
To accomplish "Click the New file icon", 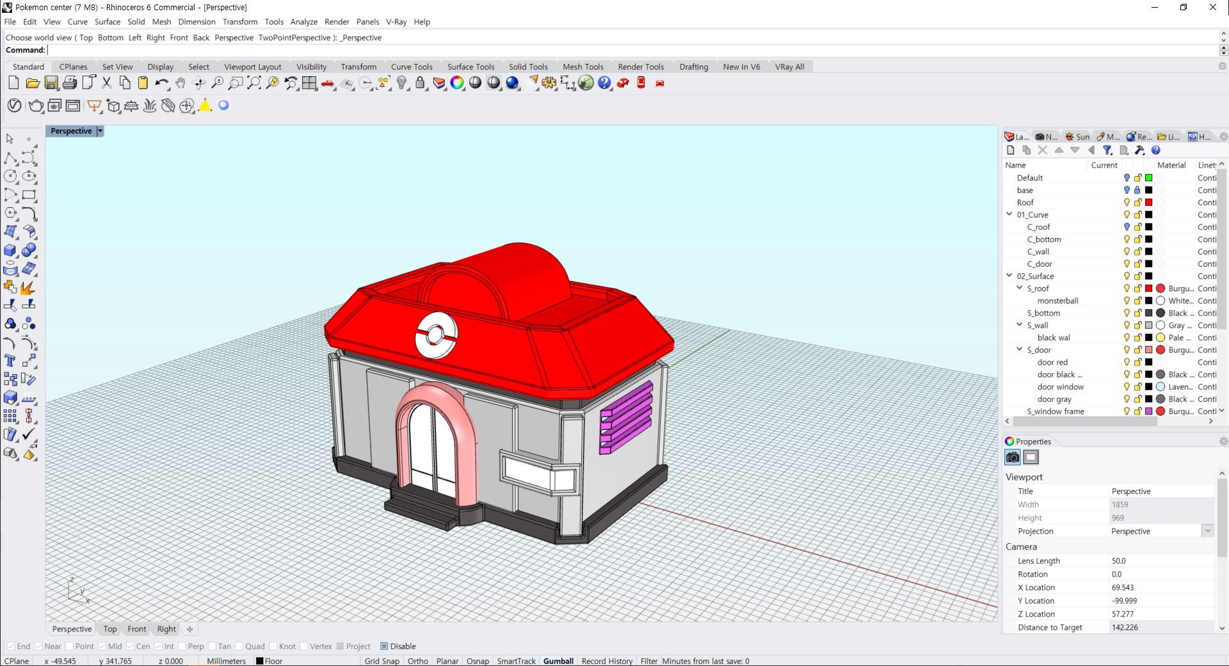I will pos(13,83).
